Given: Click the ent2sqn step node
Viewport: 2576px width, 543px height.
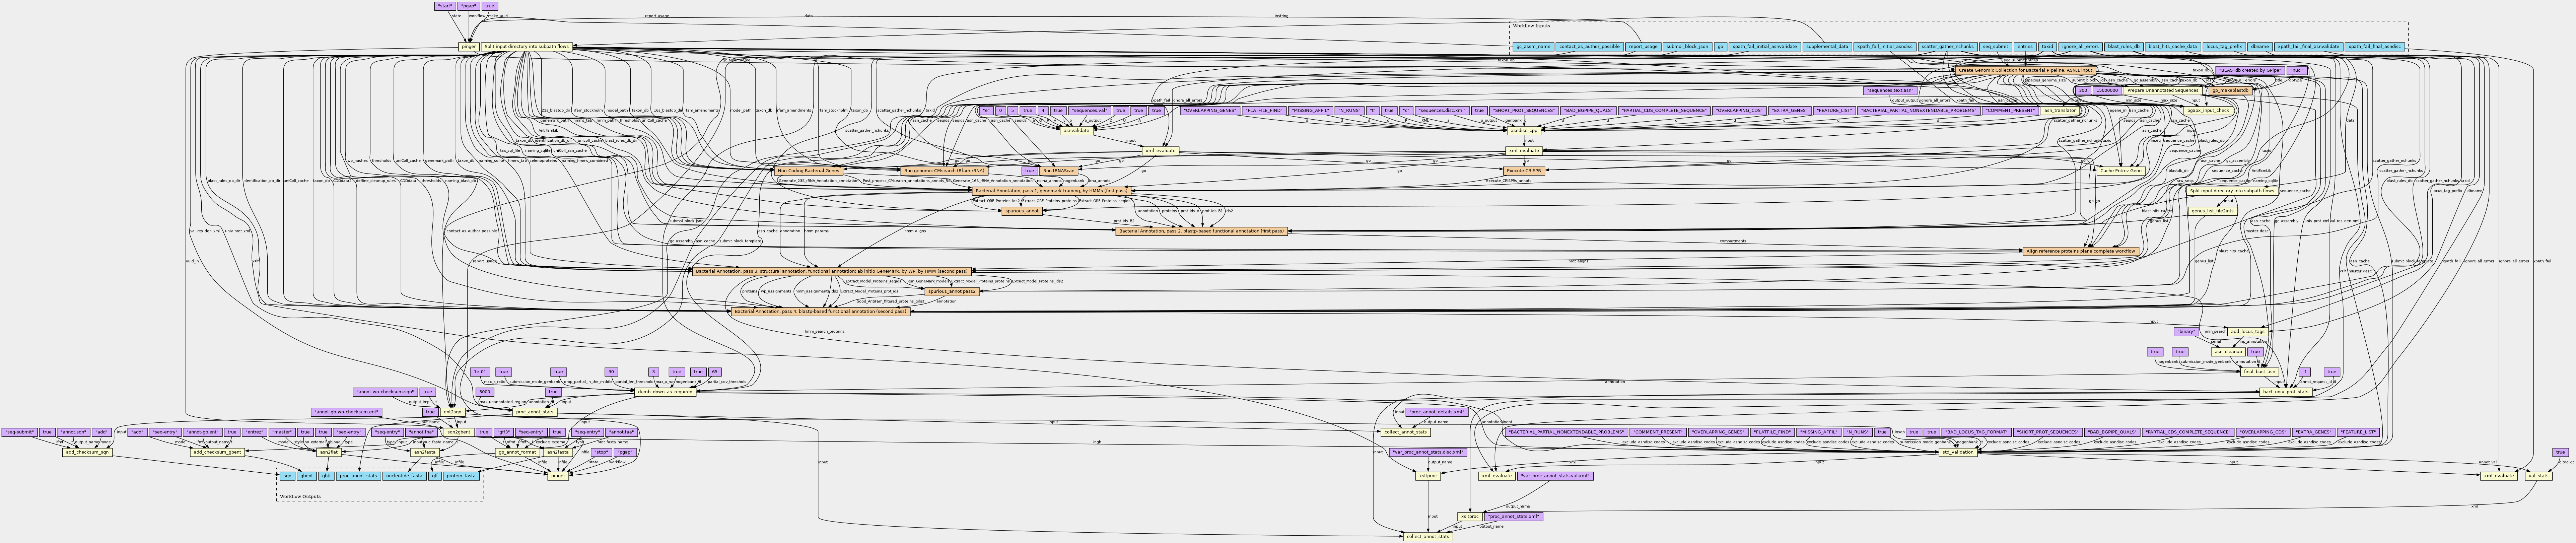Looking at the screenshot, I should [x=453, y=412].
